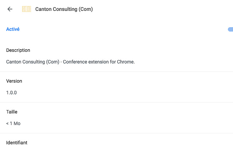Click the Identifiant section heading

pos(17,142)
